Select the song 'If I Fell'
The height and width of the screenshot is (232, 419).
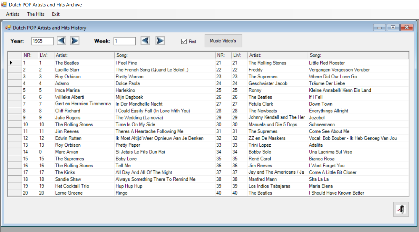(358, 97)
